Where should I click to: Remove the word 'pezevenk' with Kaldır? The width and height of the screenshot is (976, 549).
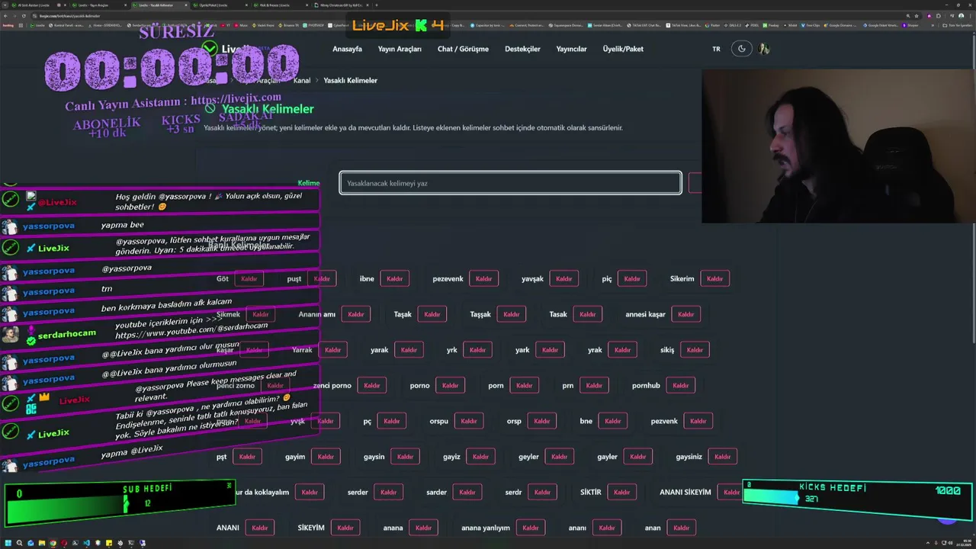pos(483,279)
